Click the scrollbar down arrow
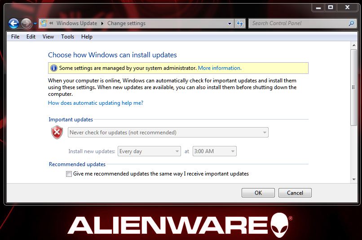Screen dimensions: 362x240 coord(354,180)
